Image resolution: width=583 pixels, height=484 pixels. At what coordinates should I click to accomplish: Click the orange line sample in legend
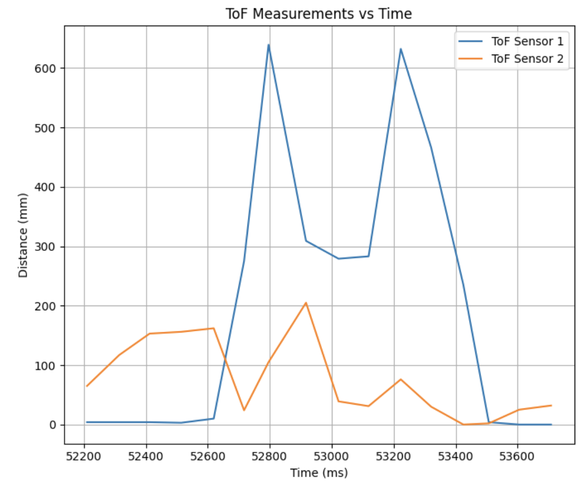click(471, 59)
